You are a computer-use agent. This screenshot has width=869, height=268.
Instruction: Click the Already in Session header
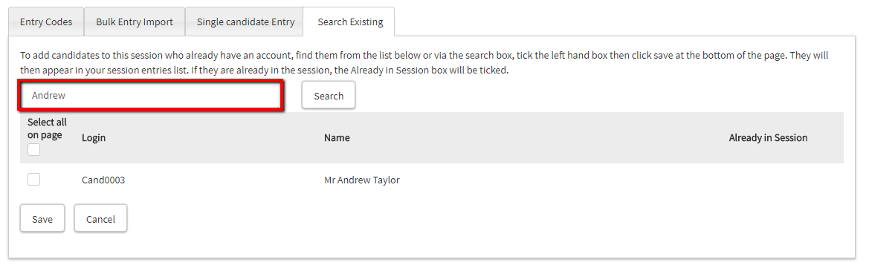pyautogui.click(x=768, y=138)
